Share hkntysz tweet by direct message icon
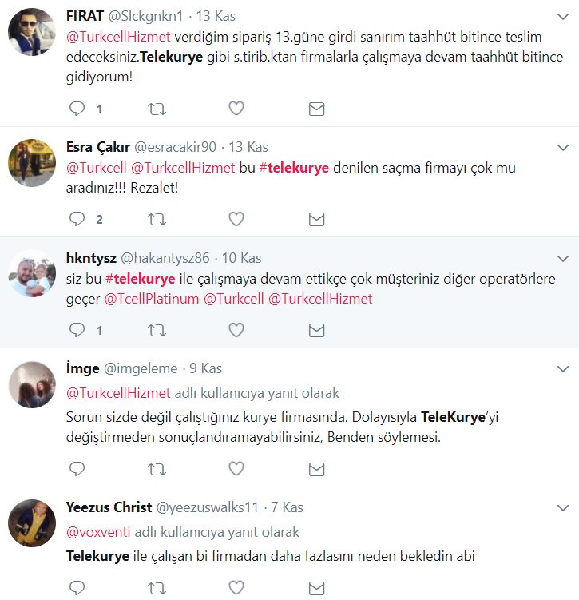This screenshot has width=579, height=600. (x=316, y=330)
